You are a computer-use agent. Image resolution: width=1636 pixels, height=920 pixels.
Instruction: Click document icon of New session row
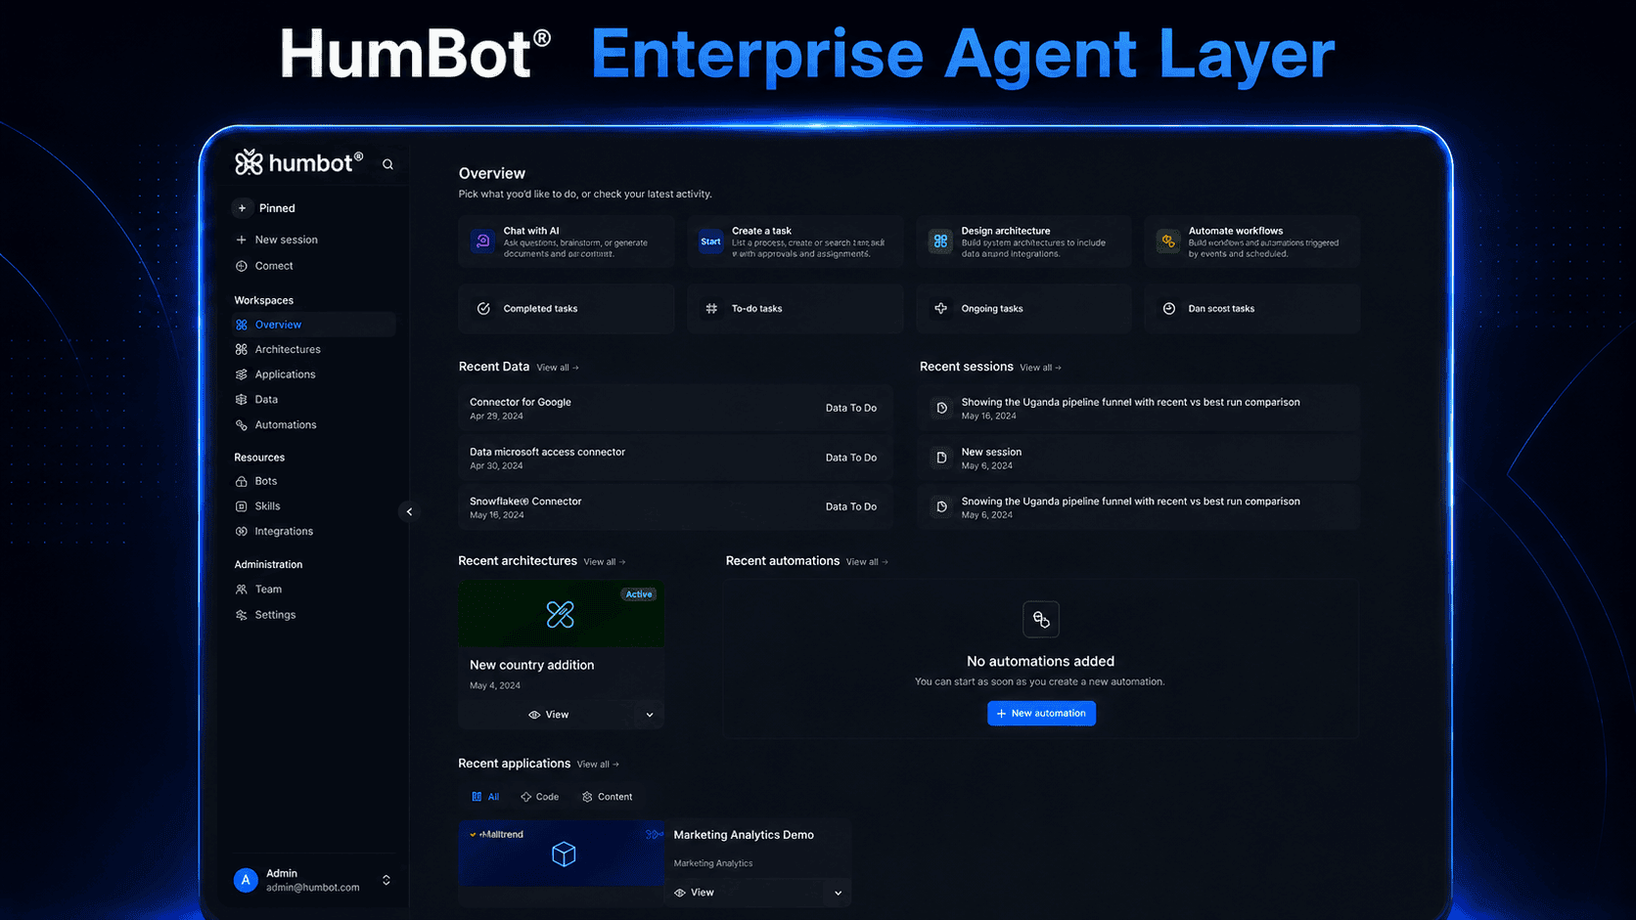pyautogui.click(x=941, y=458)
